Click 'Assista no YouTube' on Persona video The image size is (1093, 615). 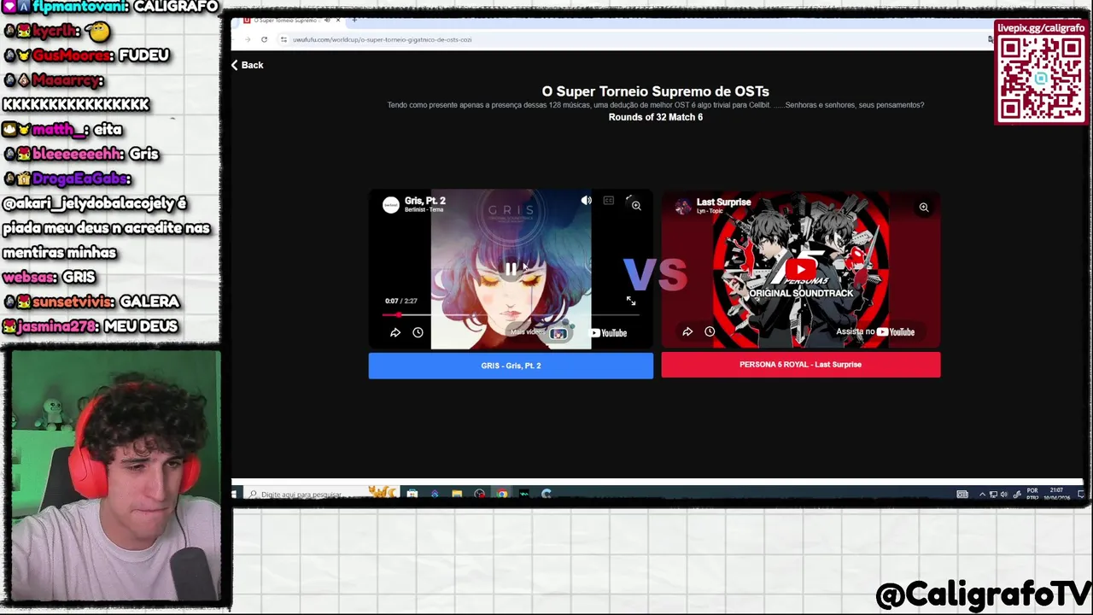(875, 331)
